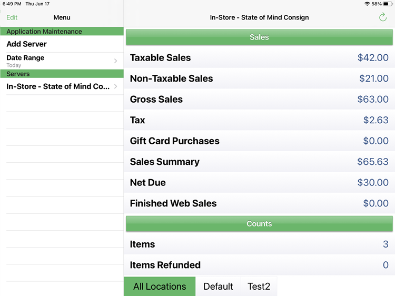Select the All Locations tab

160,286
